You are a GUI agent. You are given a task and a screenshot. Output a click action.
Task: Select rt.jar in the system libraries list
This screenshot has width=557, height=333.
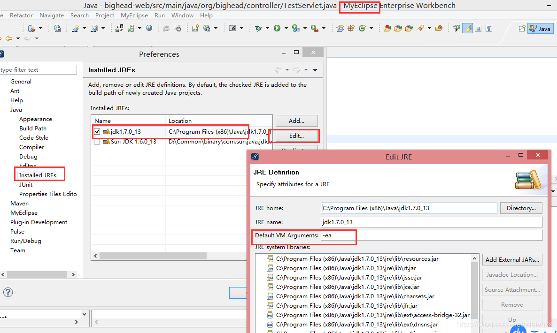346,268
